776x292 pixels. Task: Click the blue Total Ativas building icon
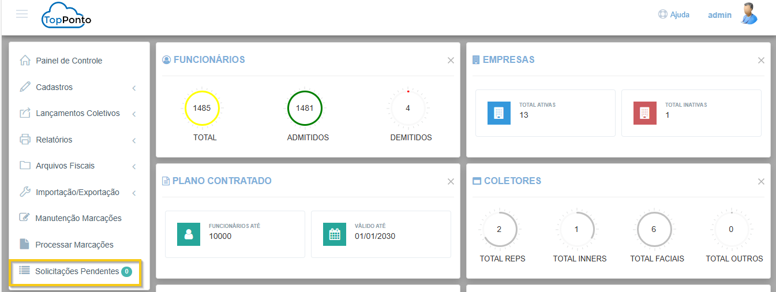coord(498,113)
